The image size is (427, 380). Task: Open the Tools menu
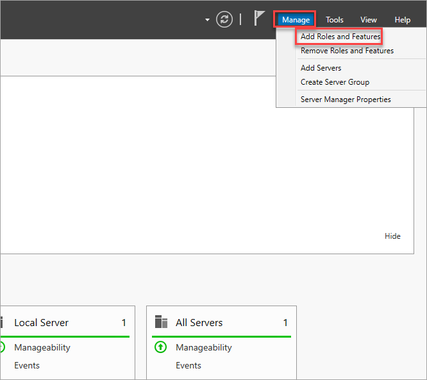[x=335, y=20]
